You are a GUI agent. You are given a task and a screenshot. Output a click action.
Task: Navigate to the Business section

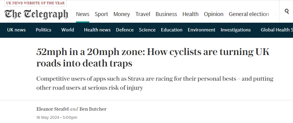pos(166,14)
